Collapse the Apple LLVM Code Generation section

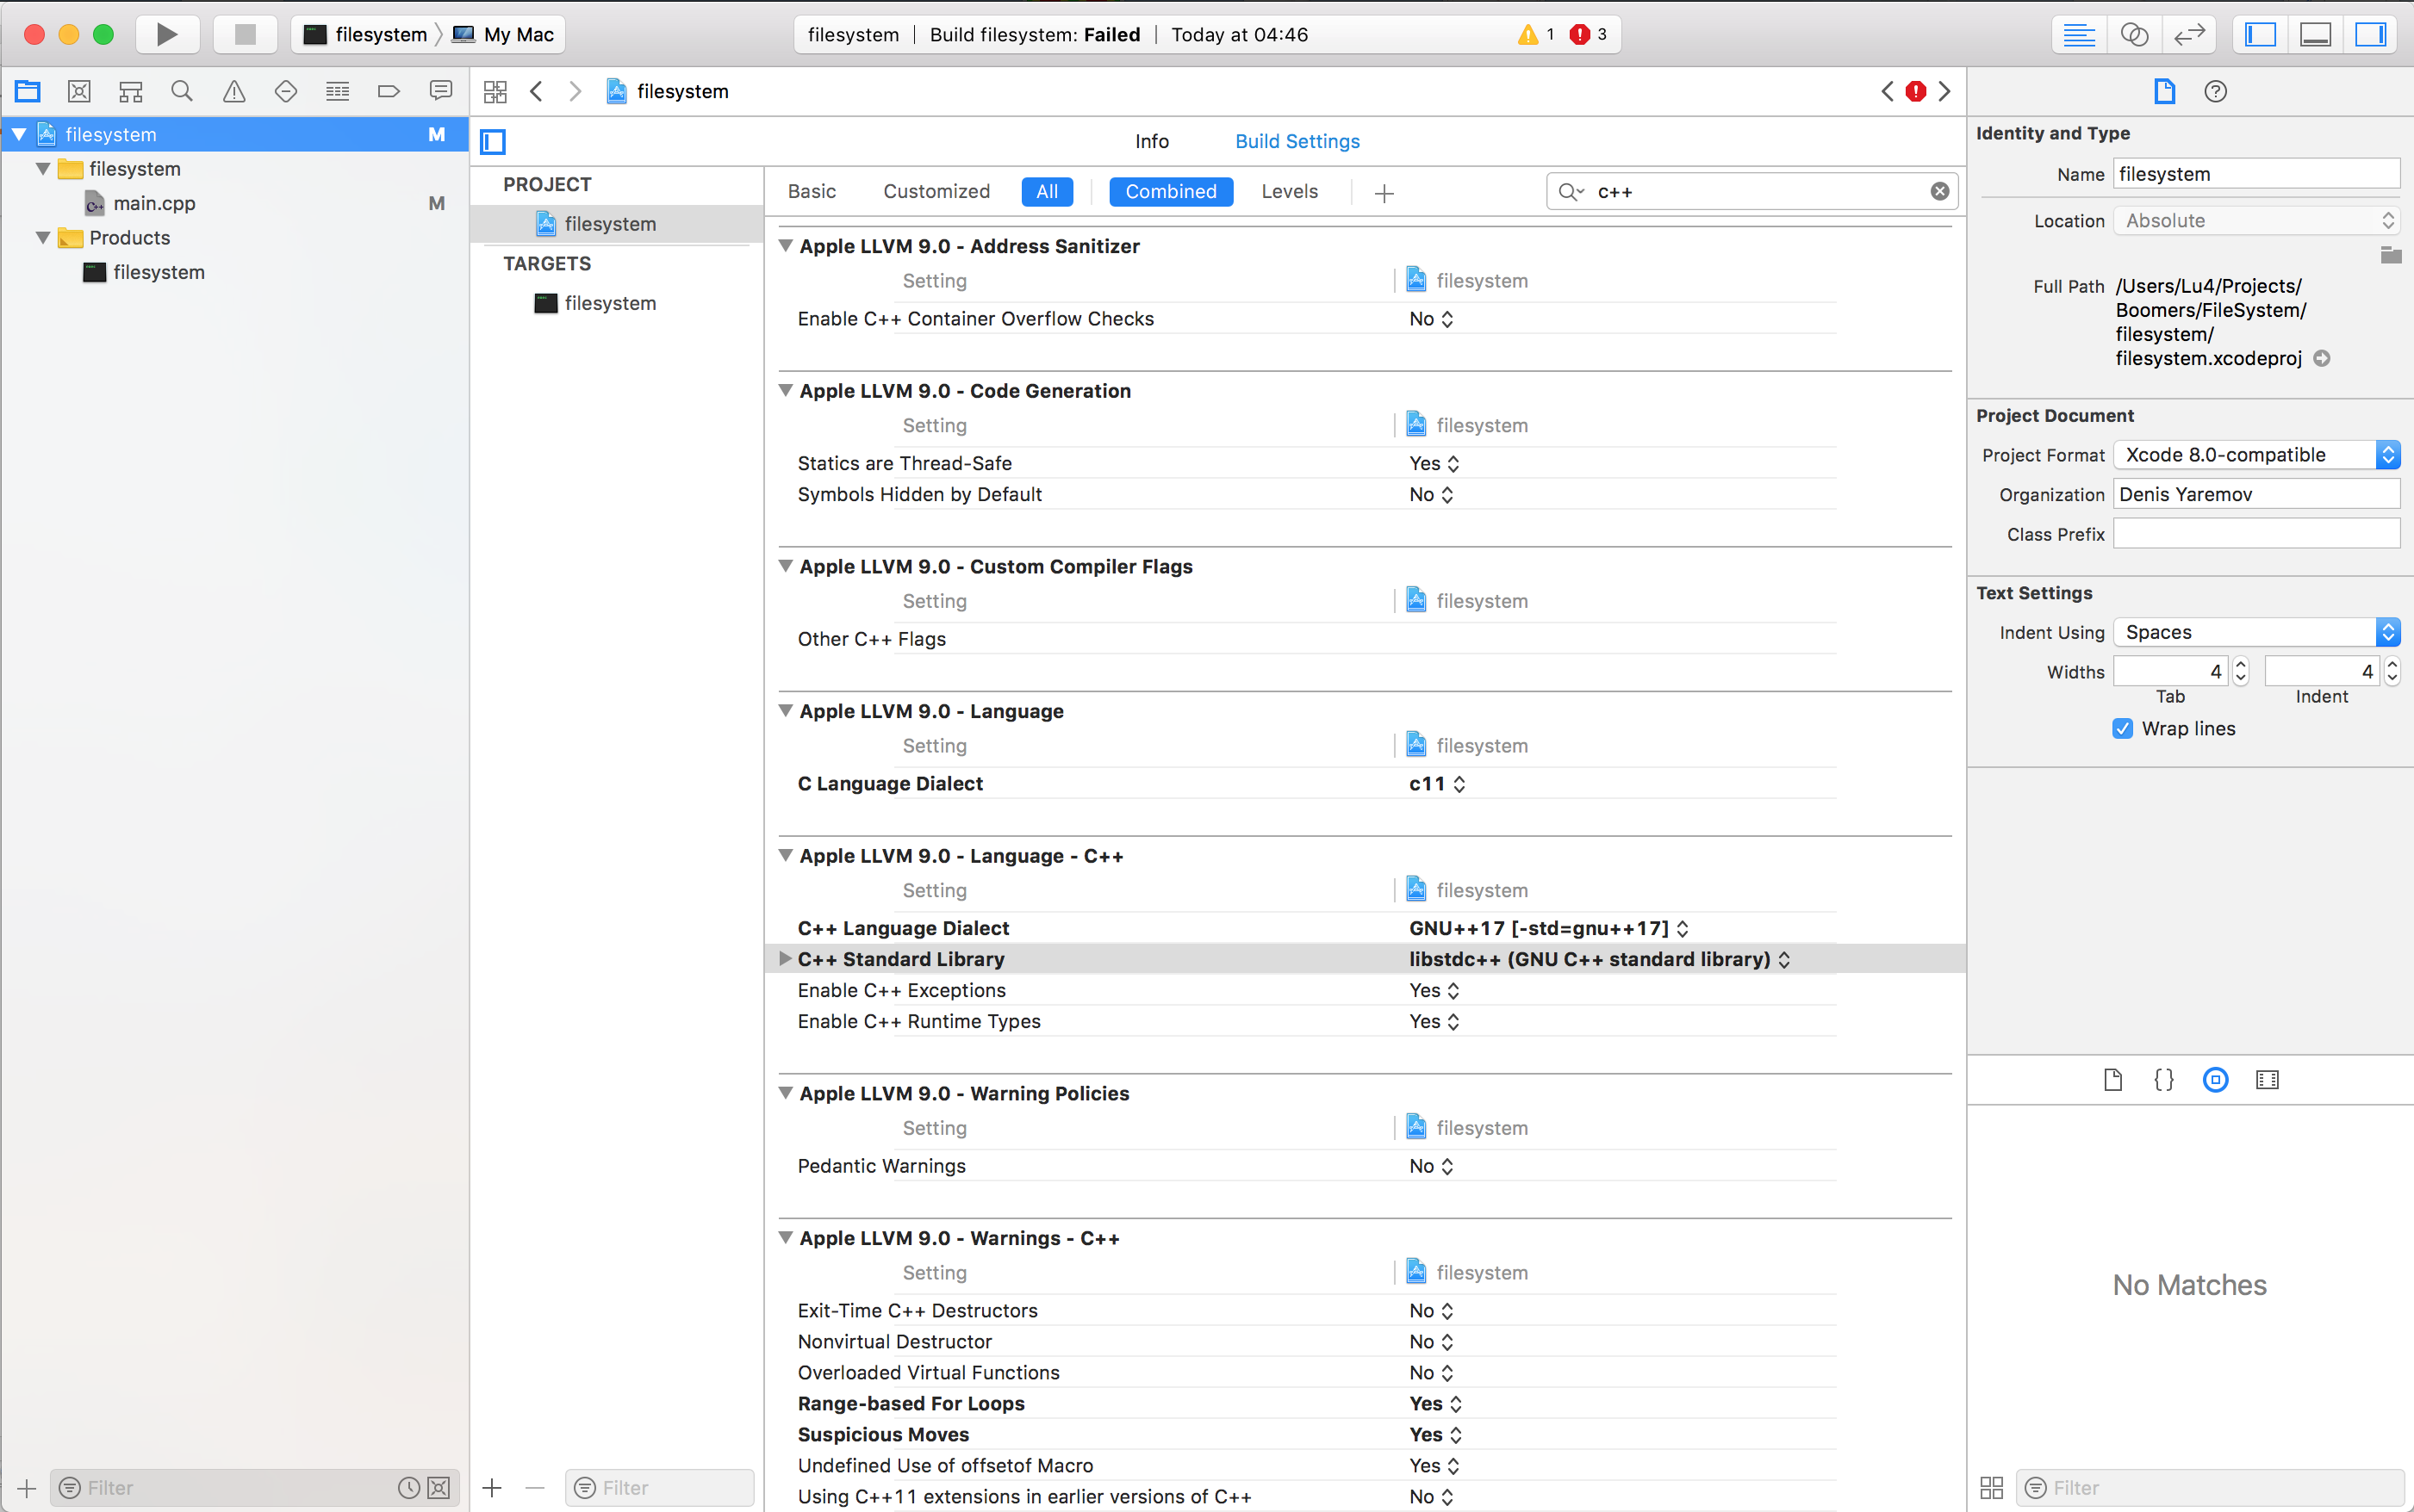[786, 391]
